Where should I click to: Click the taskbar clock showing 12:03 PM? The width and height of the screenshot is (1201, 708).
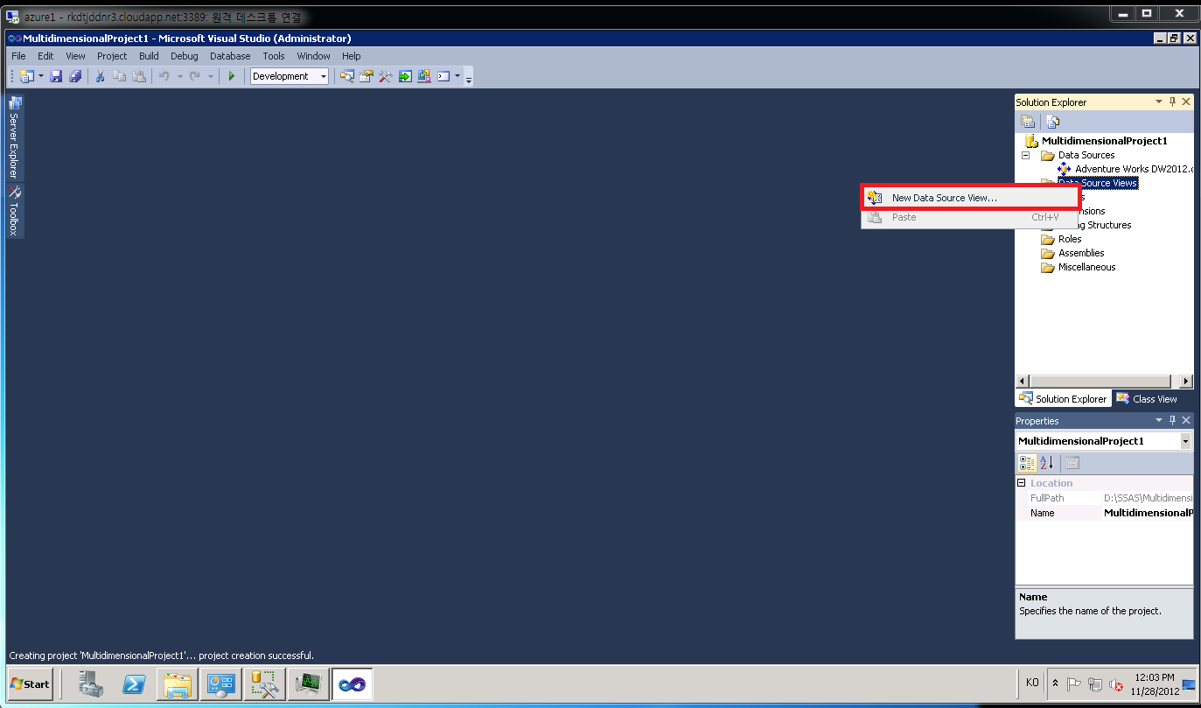pos(1154,677)
